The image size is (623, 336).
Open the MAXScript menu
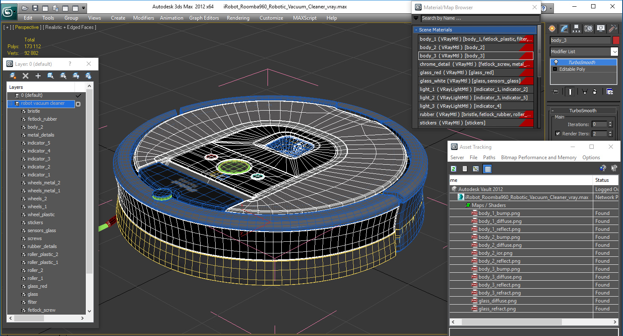(305, 18)
